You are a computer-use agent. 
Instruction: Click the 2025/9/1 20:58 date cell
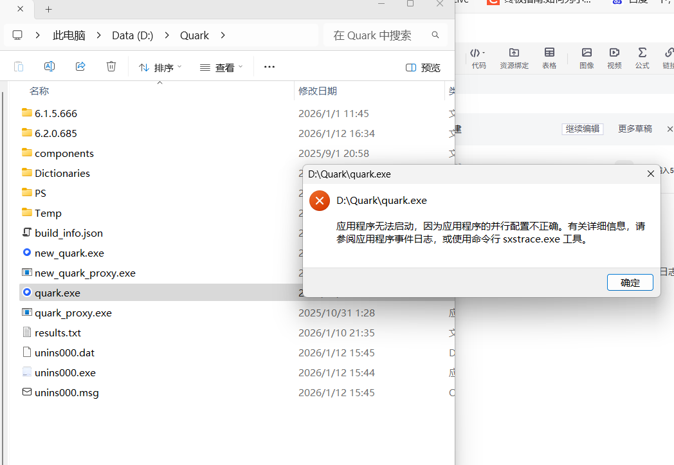334,154
